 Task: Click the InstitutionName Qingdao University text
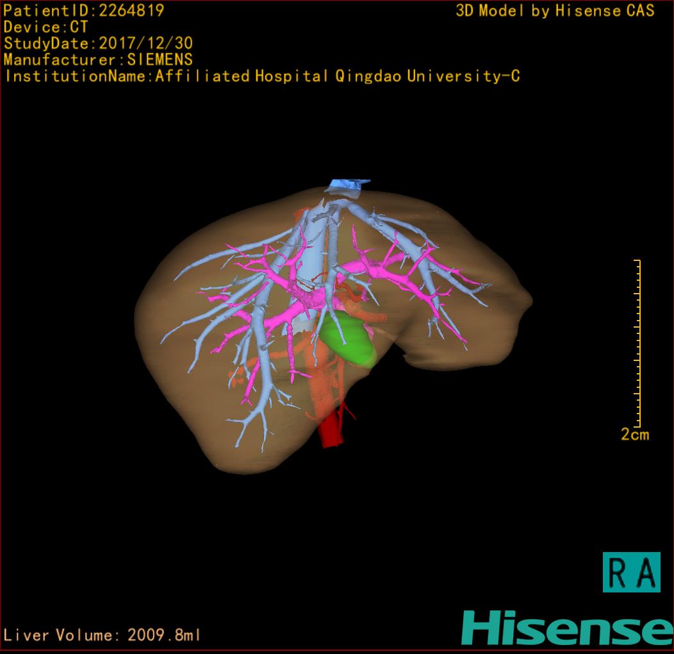pyautogui.click(x=261, y=76)
